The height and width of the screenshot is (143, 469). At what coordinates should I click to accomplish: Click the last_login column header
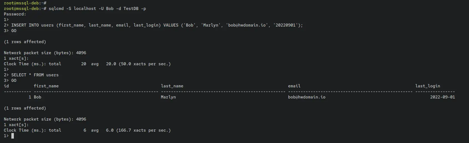click(428, 86)
